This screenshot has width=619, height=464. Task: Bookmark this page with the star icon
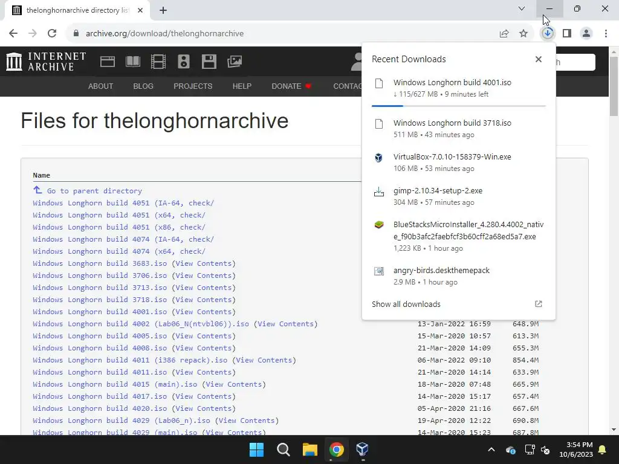point(523,34)
